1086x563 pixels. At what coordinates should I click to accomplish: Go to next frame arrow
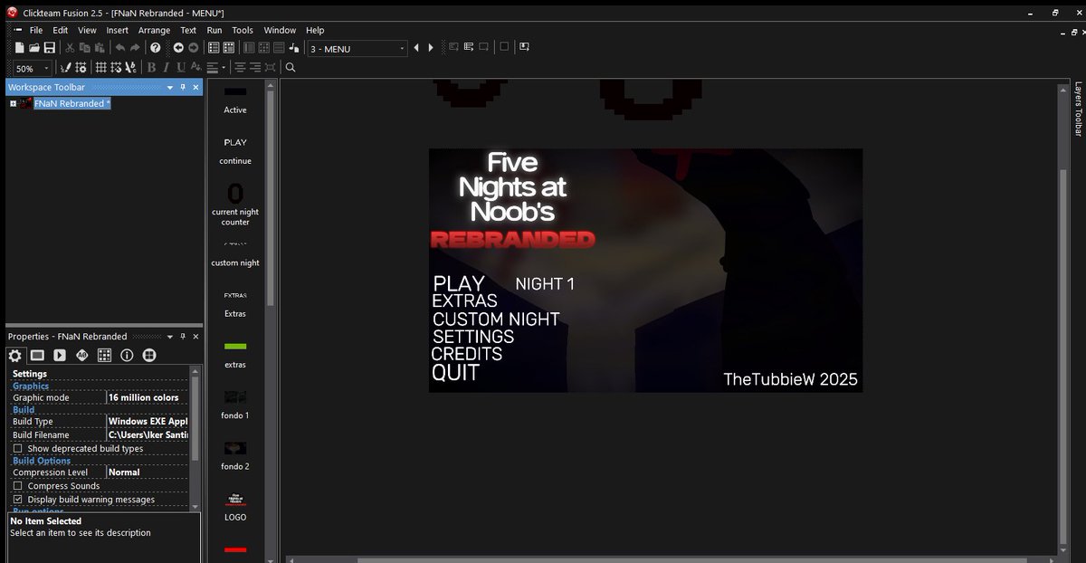coord(431,48)
